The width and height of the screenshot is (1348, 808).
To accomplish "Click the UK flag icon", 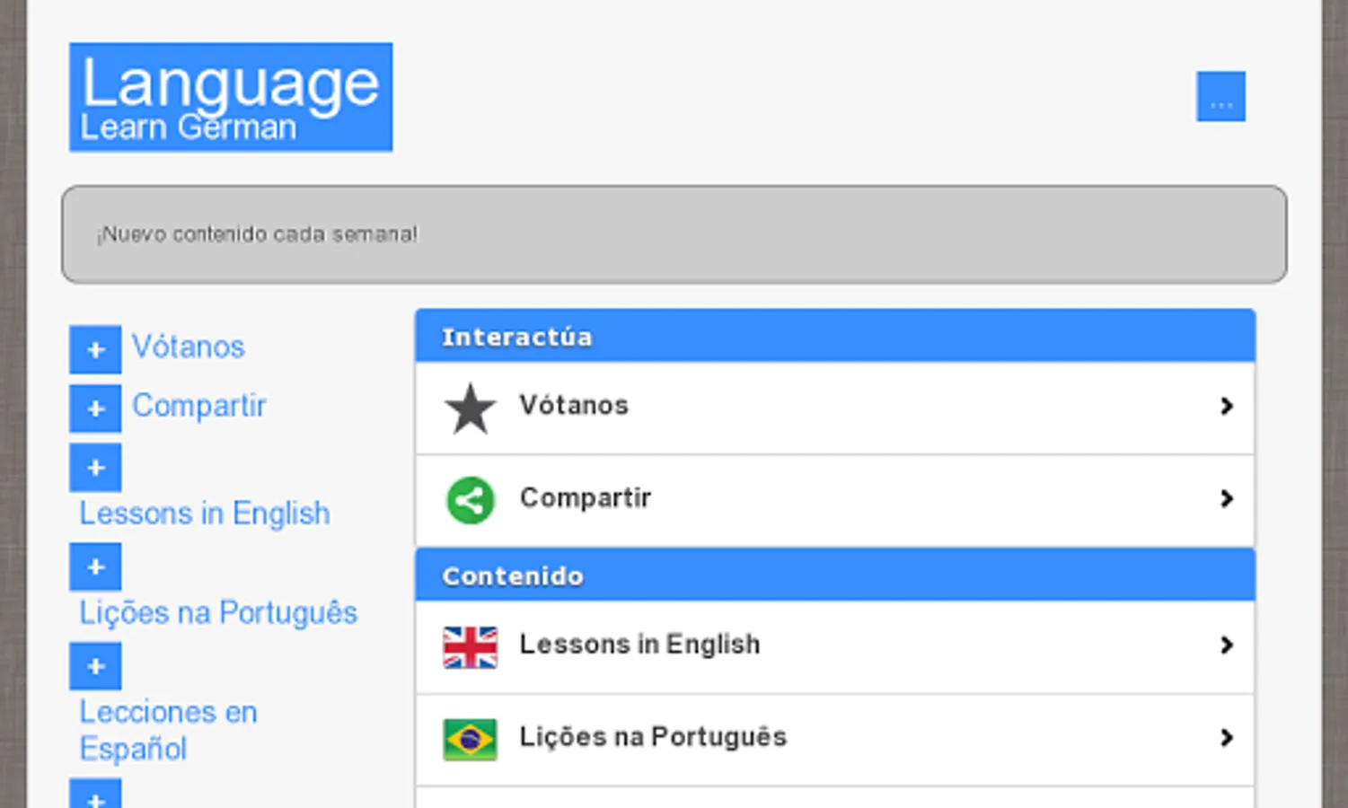I will point(470,647).
